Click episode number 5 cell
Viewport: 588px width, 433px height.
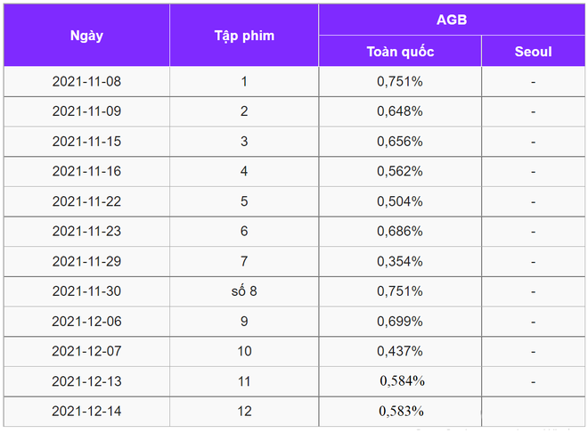244,201
